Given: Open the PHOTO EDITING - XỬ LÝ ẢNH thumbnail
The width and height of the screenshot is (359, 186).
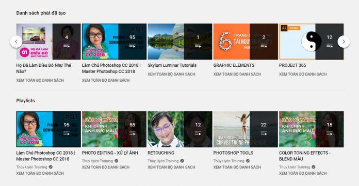Looking at the screenshot, I should tap(114, 129).
